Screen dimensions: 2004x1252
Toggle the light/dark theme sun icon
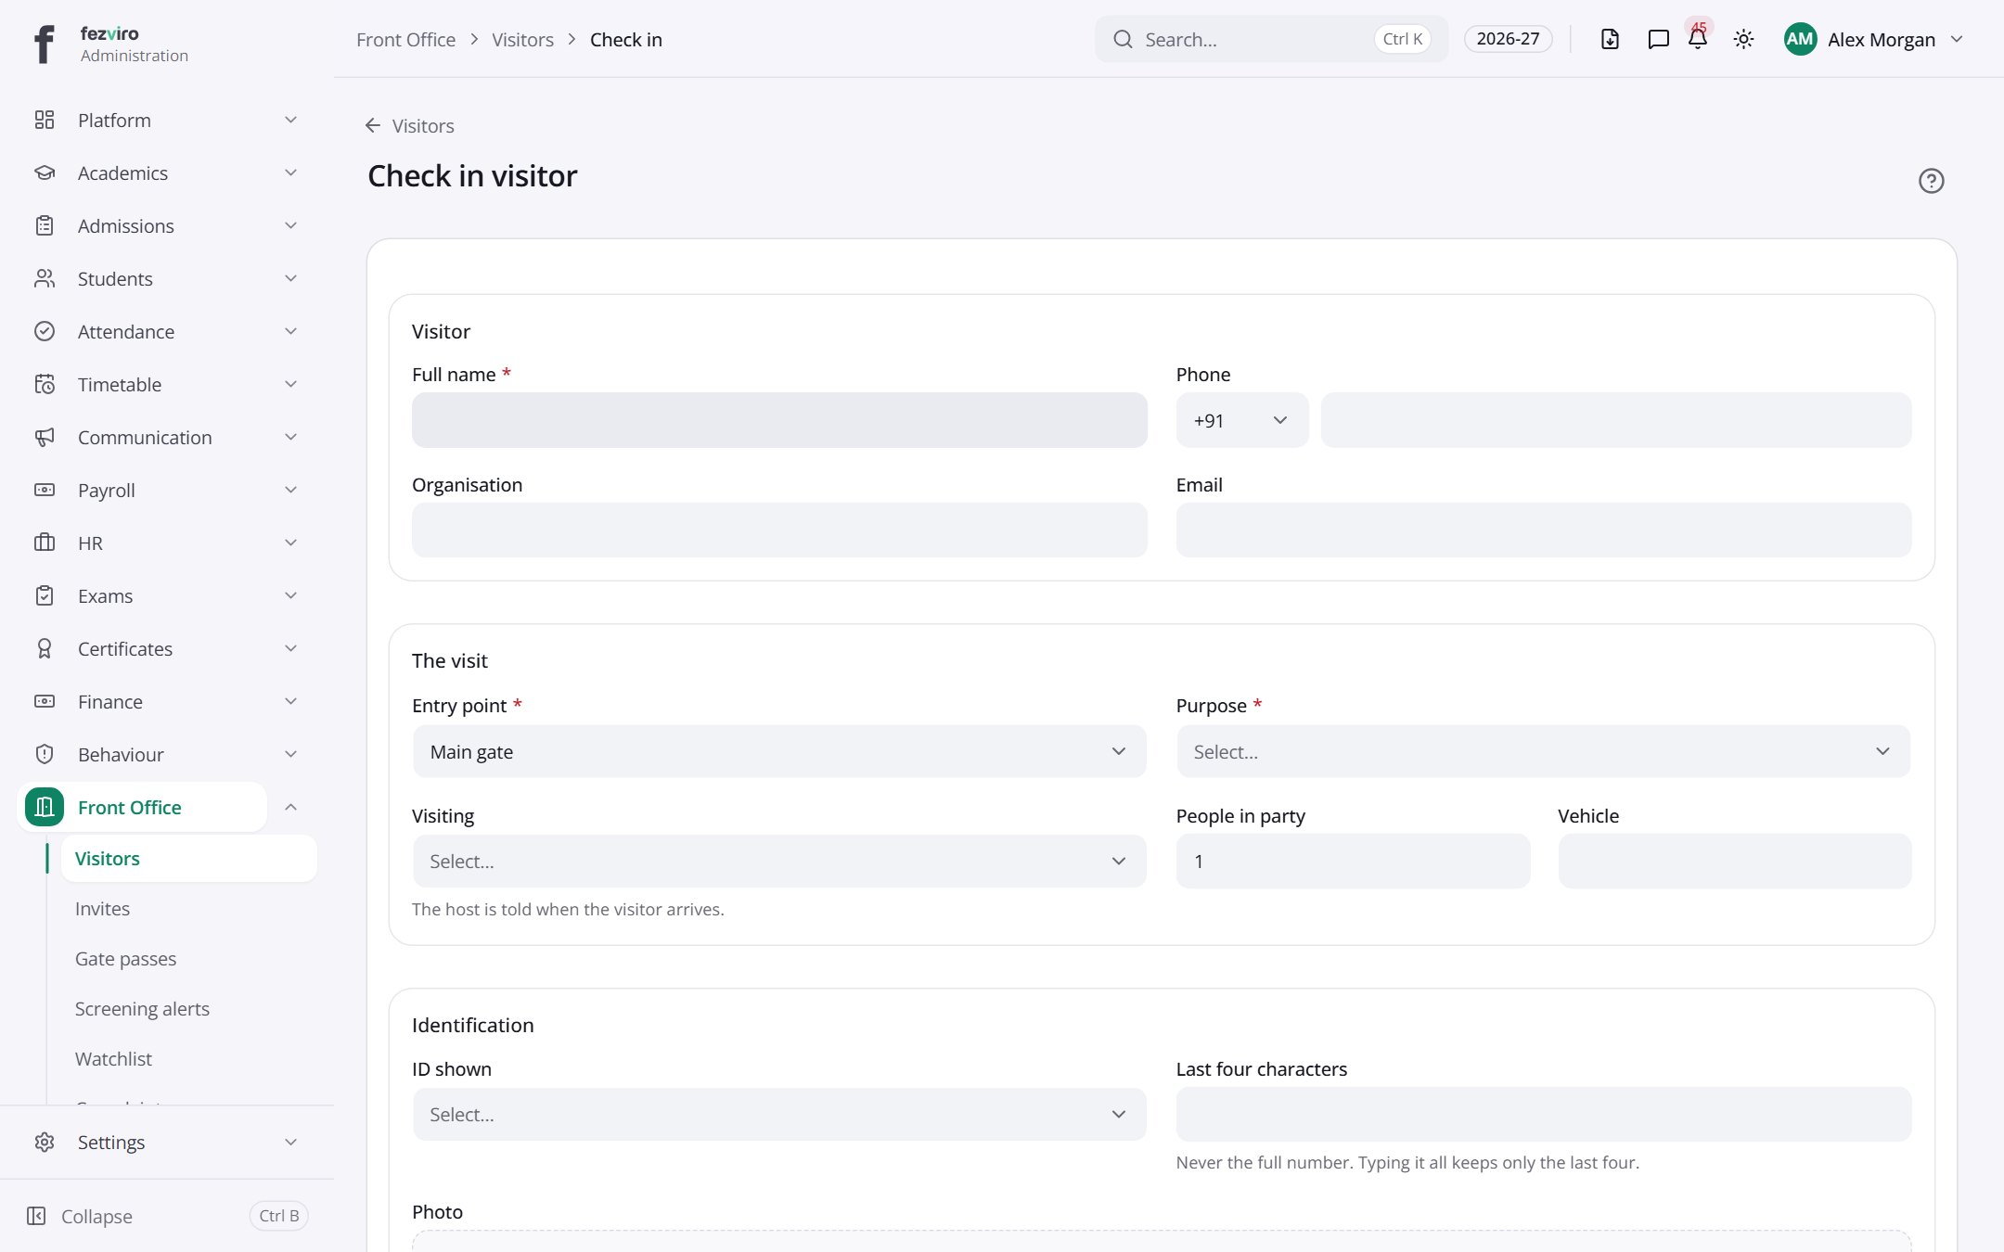1743,39
